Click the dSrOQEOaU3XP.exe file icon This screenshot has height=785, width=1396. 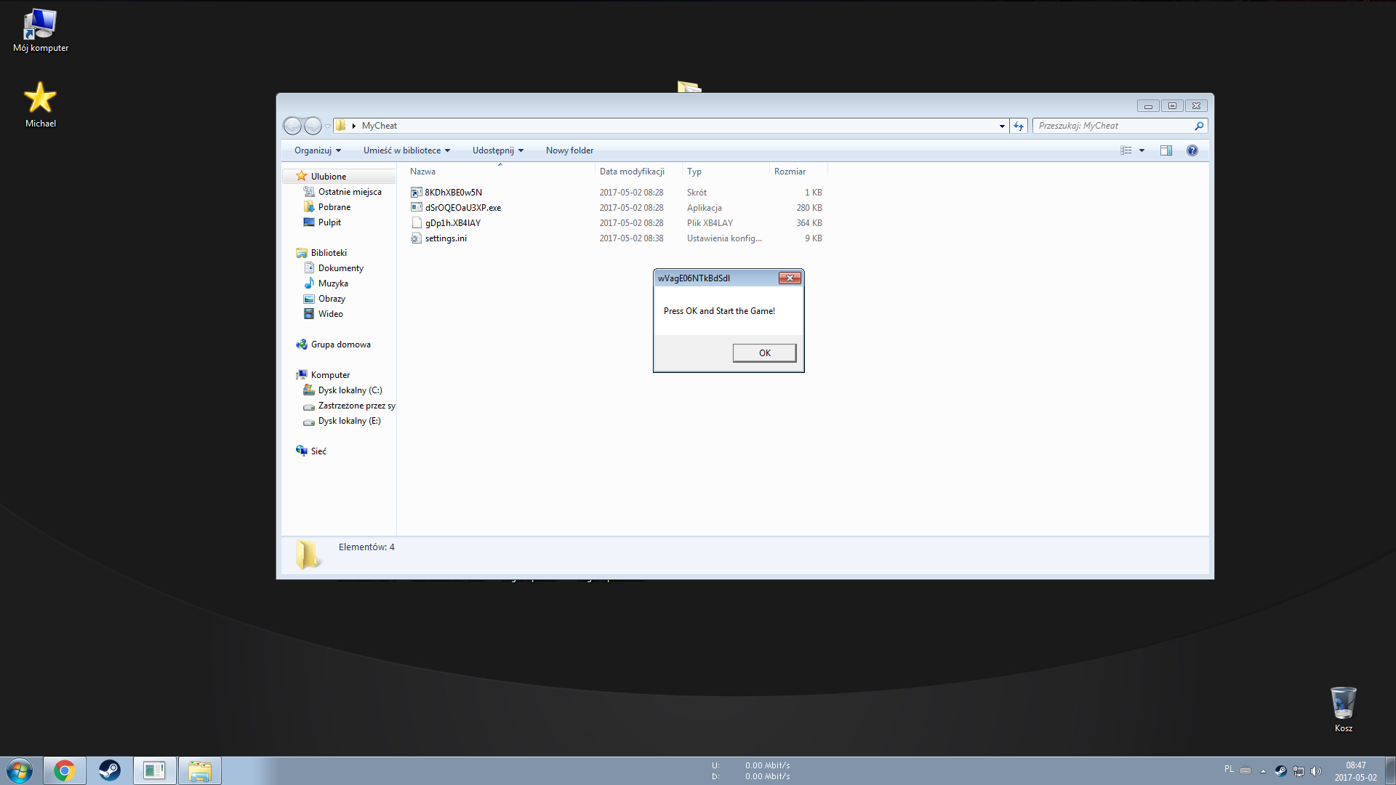(x=416, y=208)
